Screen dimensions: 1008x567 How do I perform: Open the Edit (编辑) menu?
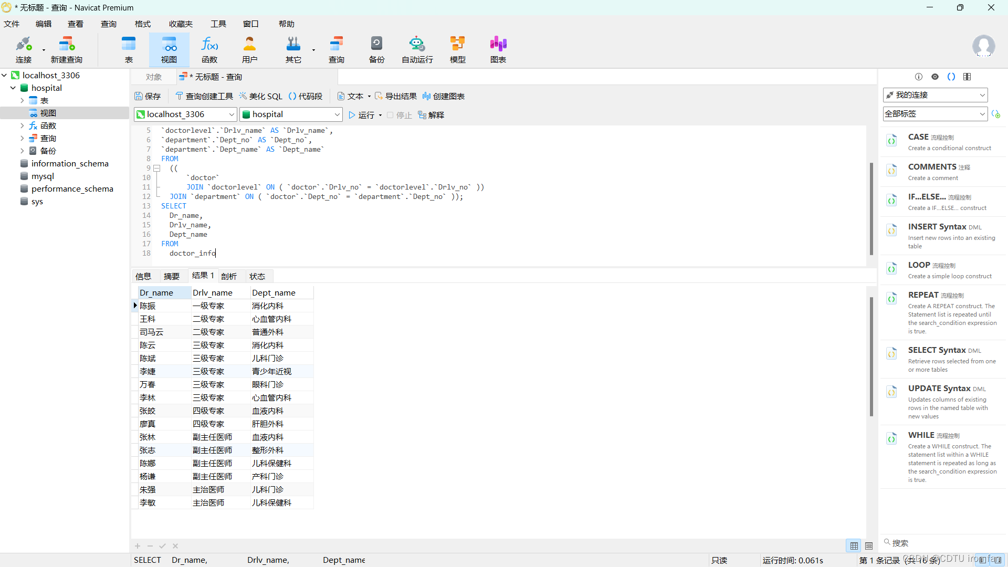[x=44, y=24]
